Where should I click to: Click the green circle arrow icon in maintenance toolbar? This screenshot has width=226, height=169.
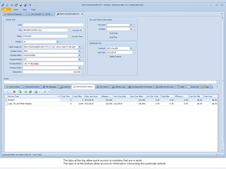coord(30,92)
